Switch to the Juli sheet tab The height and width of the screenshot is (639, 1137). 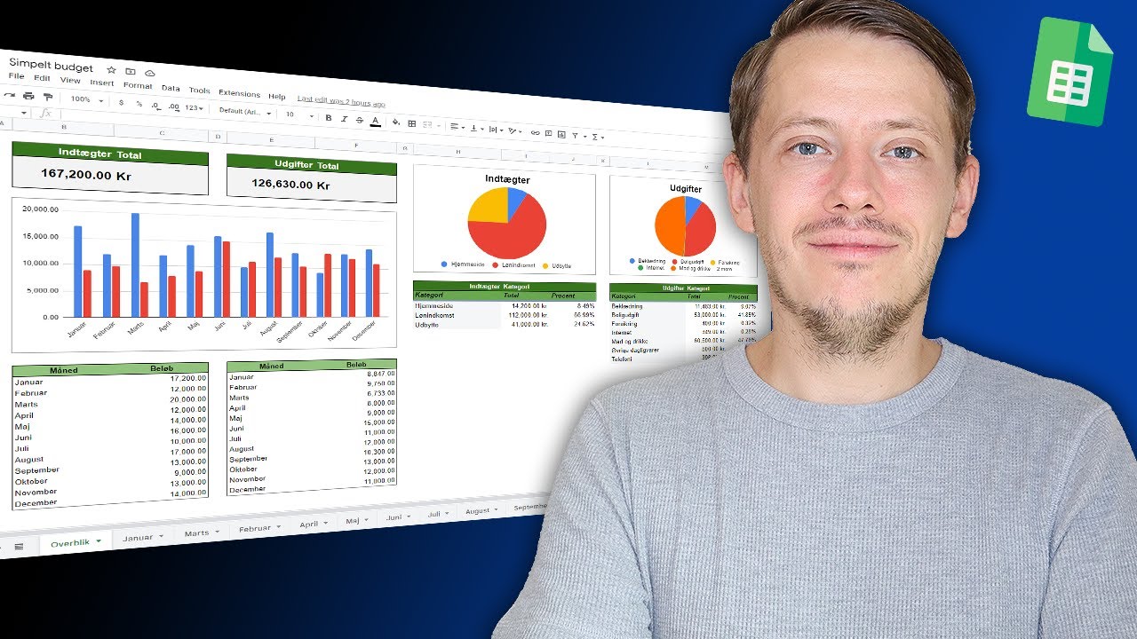point(433,514)
